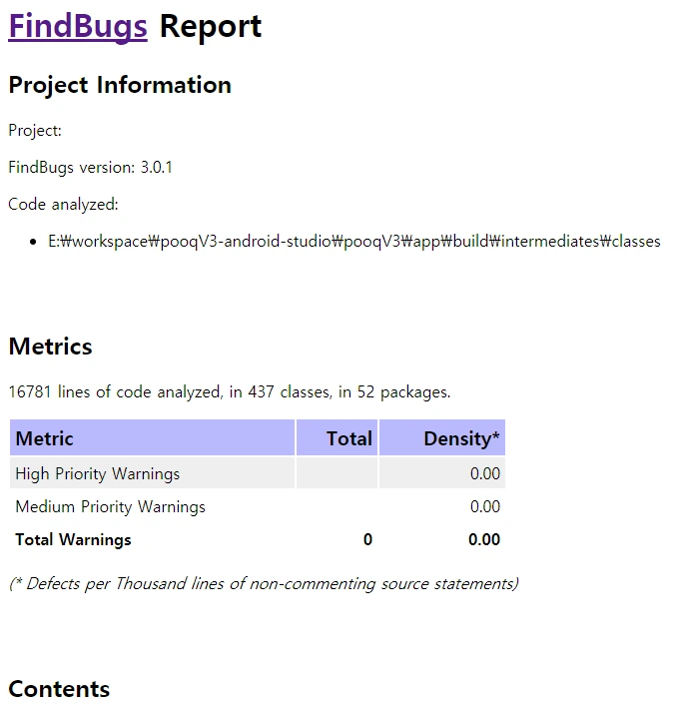This screenshot has width=677, height=710.
Task: Select the 'High Priority Warnings' row label
Action: (98, 473)
